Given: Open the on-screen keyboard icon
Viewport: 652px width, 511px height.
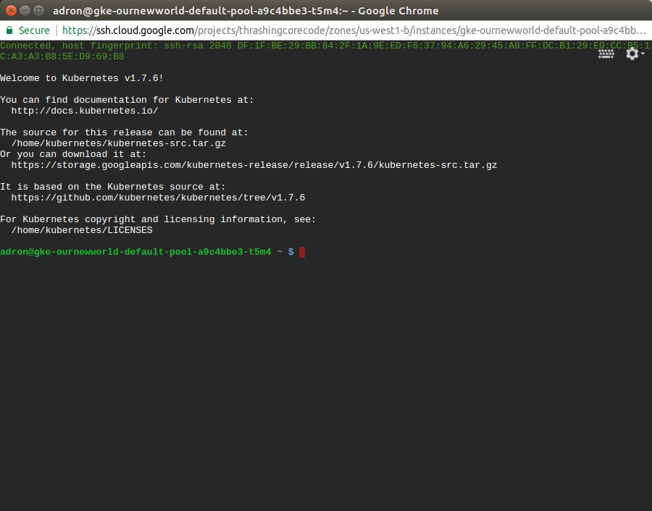Looking at the screenshot, I should coord(606,54).
